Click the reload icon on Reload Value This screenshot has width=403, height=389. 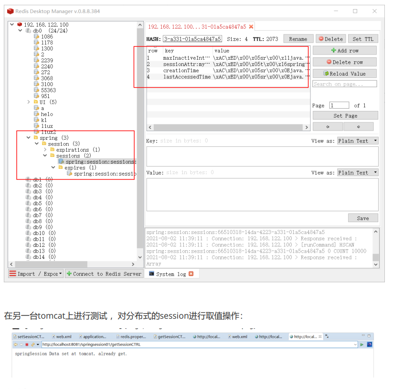point(326,74)
